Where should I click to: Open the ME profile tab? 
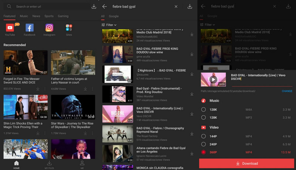pos(82,165)
